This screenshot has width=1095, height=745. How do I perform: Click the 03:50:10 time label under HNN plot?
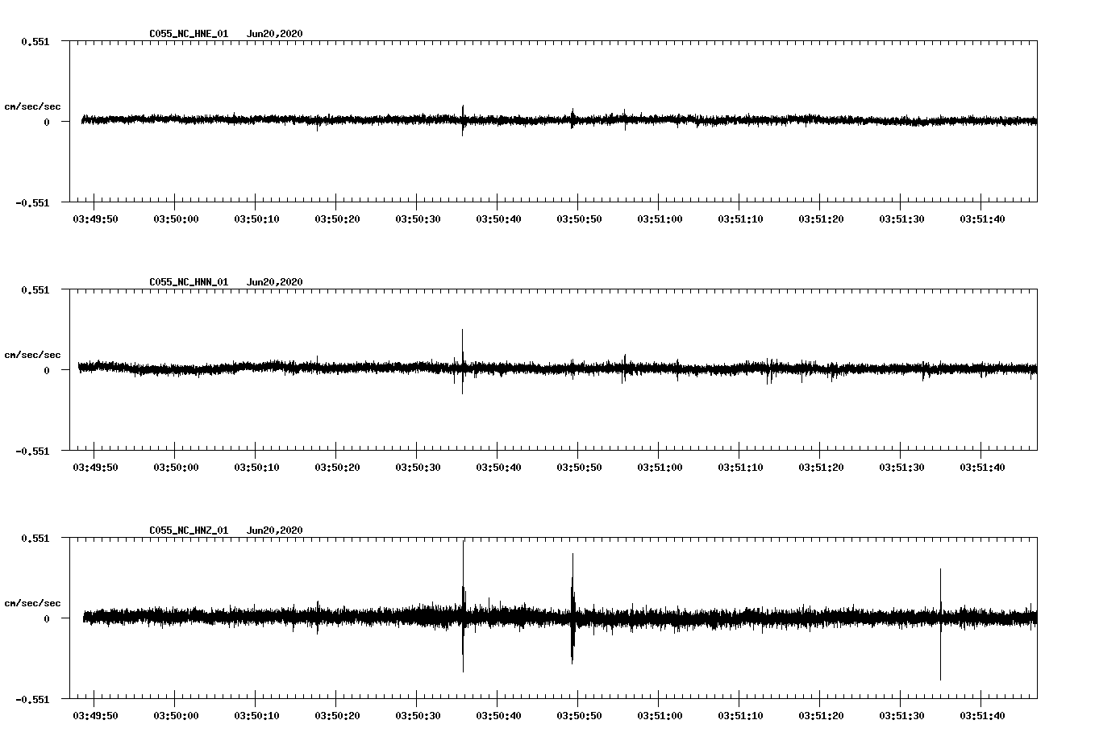[x=256, y=468]
